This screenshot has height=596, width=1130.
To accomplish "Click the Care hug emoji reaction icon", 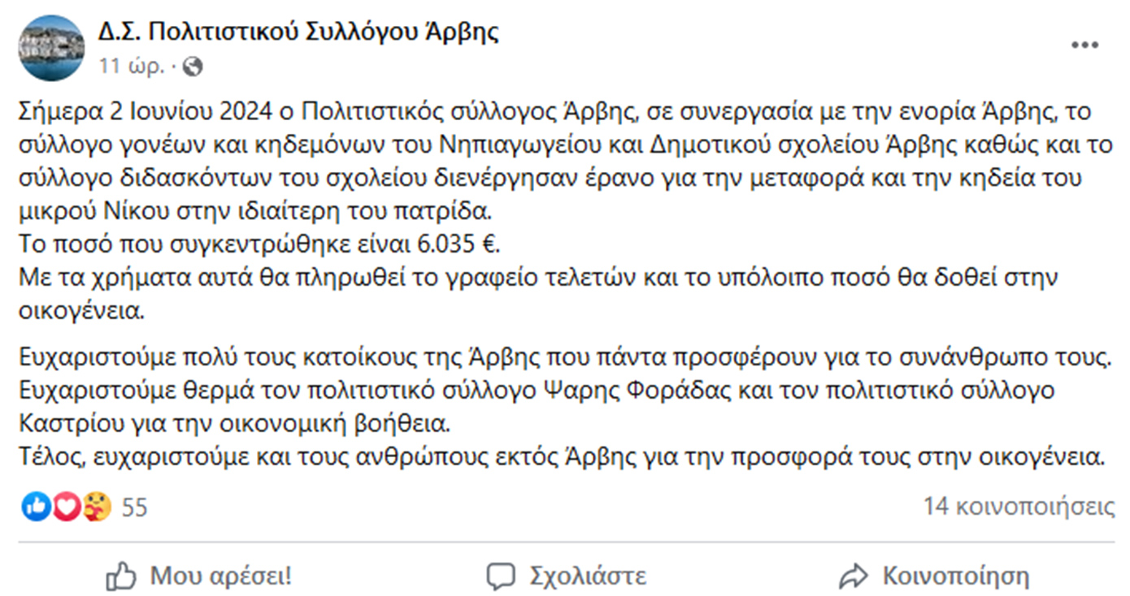I will 97,507.
